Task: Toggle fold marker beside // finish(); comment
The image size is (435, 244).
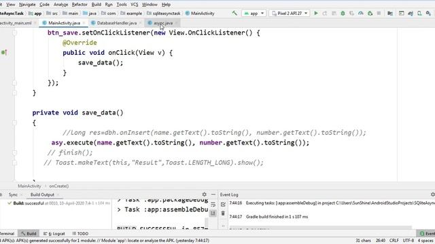Action: (x=15, y=152)
